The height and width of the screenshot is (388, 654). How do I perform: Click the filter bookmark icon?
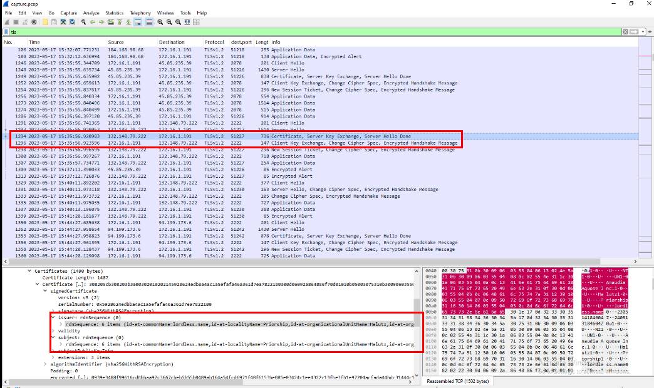(6, 32)
